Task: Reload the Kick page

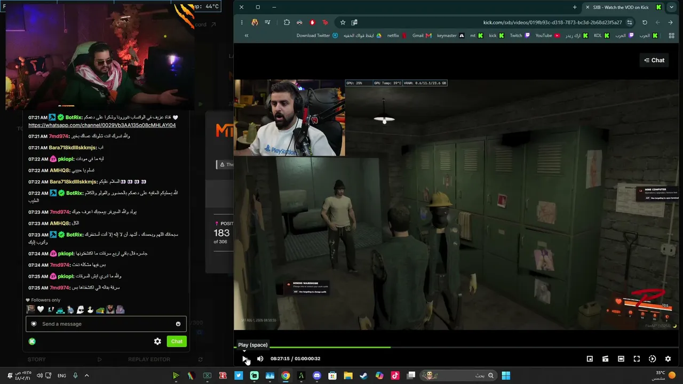Action: [645, 22]
